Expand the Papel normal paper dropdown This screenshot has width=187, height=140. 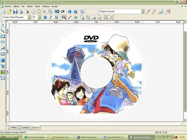pos(143,12)
